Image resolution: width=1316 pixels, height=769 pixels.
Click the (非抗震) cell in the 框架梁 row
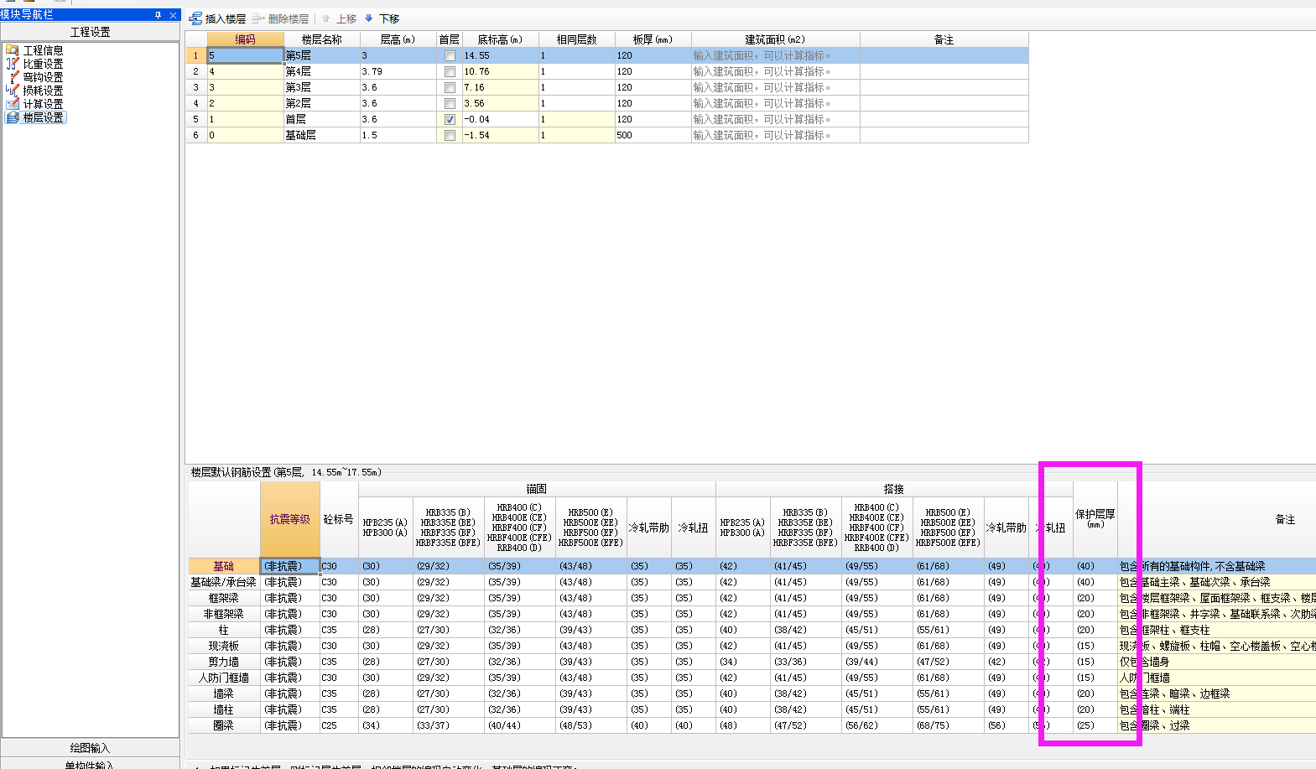pos(290,598)
